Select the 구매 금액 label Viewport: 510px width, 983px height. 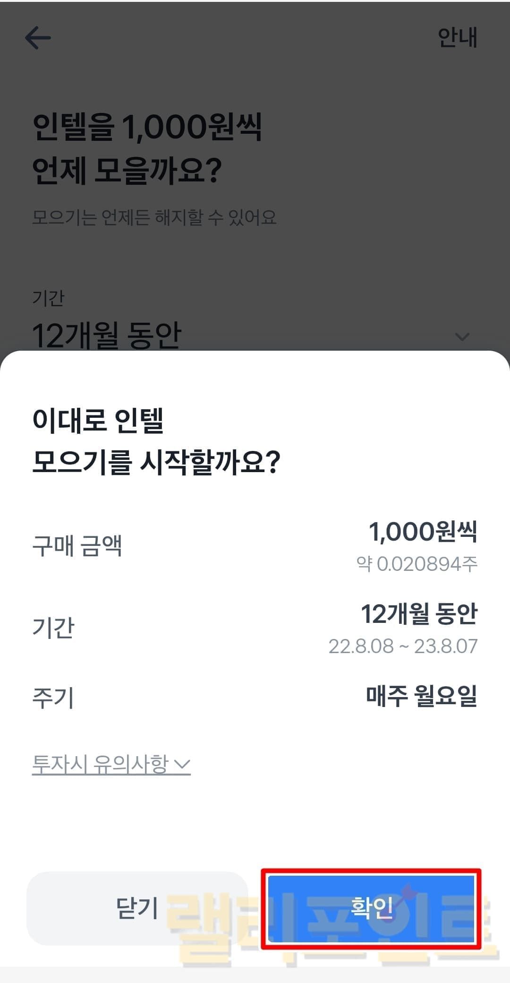[x=77, y=545]
